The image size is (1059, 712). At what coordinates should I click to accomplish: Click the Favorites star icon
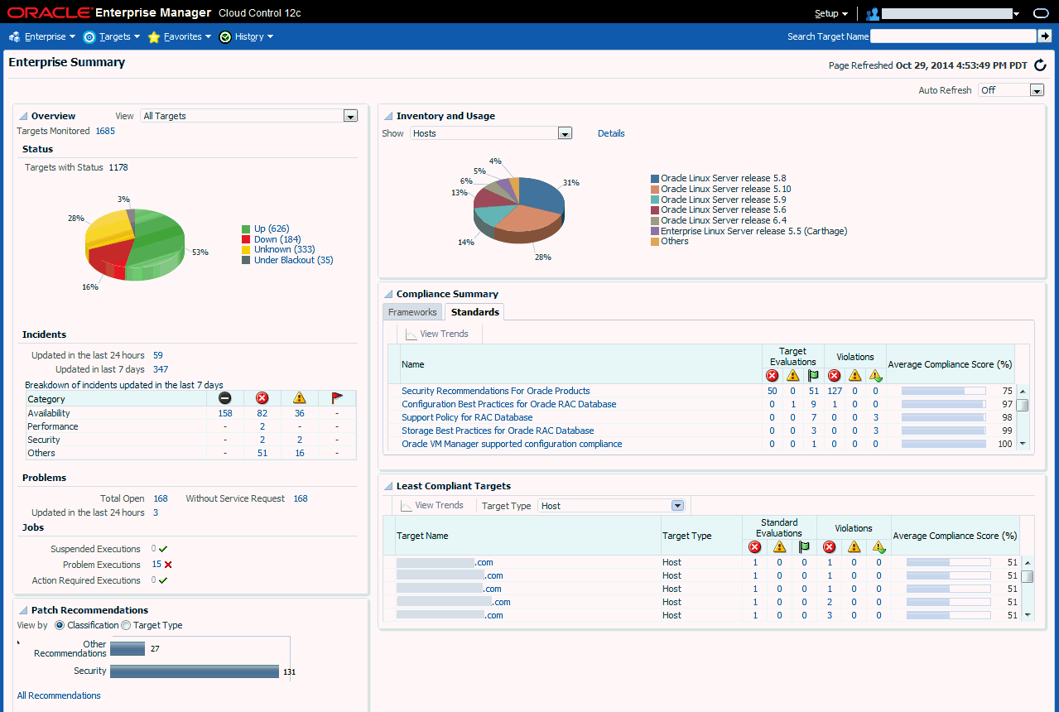tap(154, 37)
